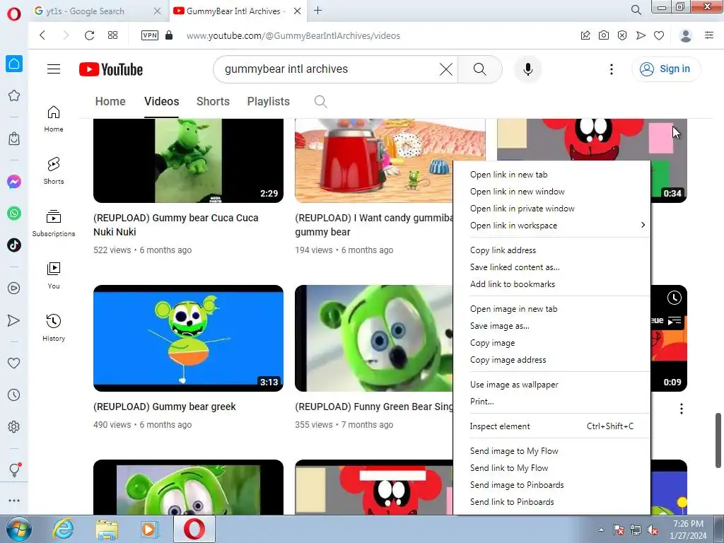Open YouTube settings three-dot menu
This screenshot has width=724, height=543.
tap(612, 69)
